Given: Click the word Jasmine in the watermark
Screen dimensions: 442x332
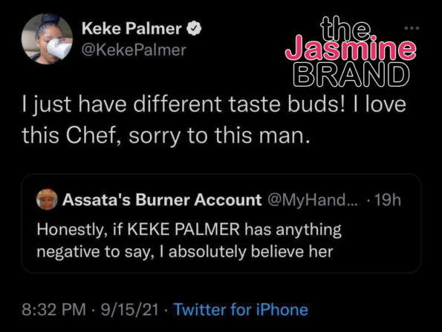Looking at the screenshot, I should point(351,50).
